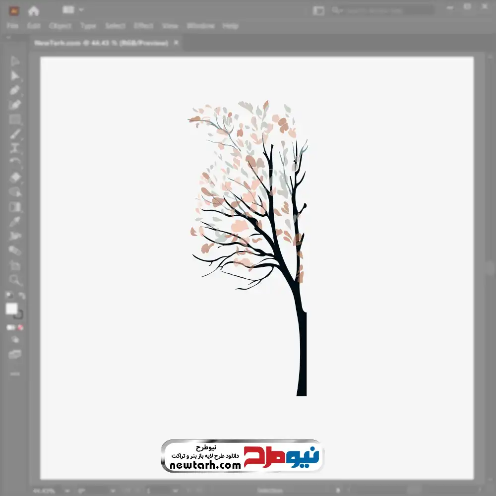Close the NewTarh.com document tab

176,43
